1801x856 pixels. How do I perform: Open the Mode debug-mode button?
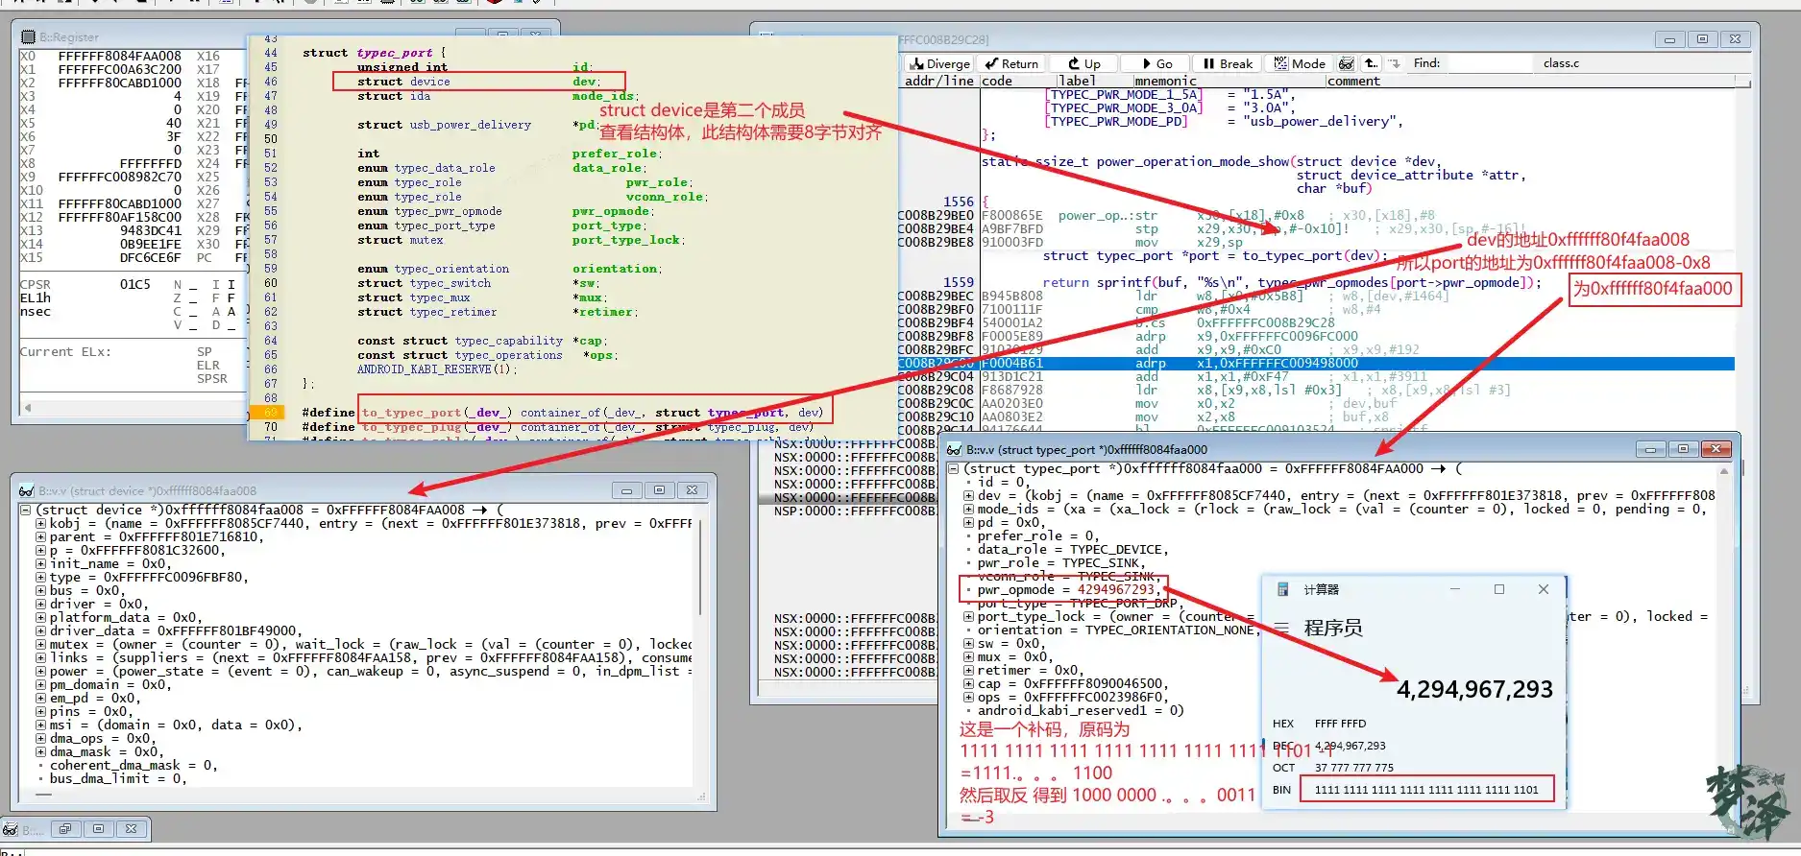(x=1300, y=63)
